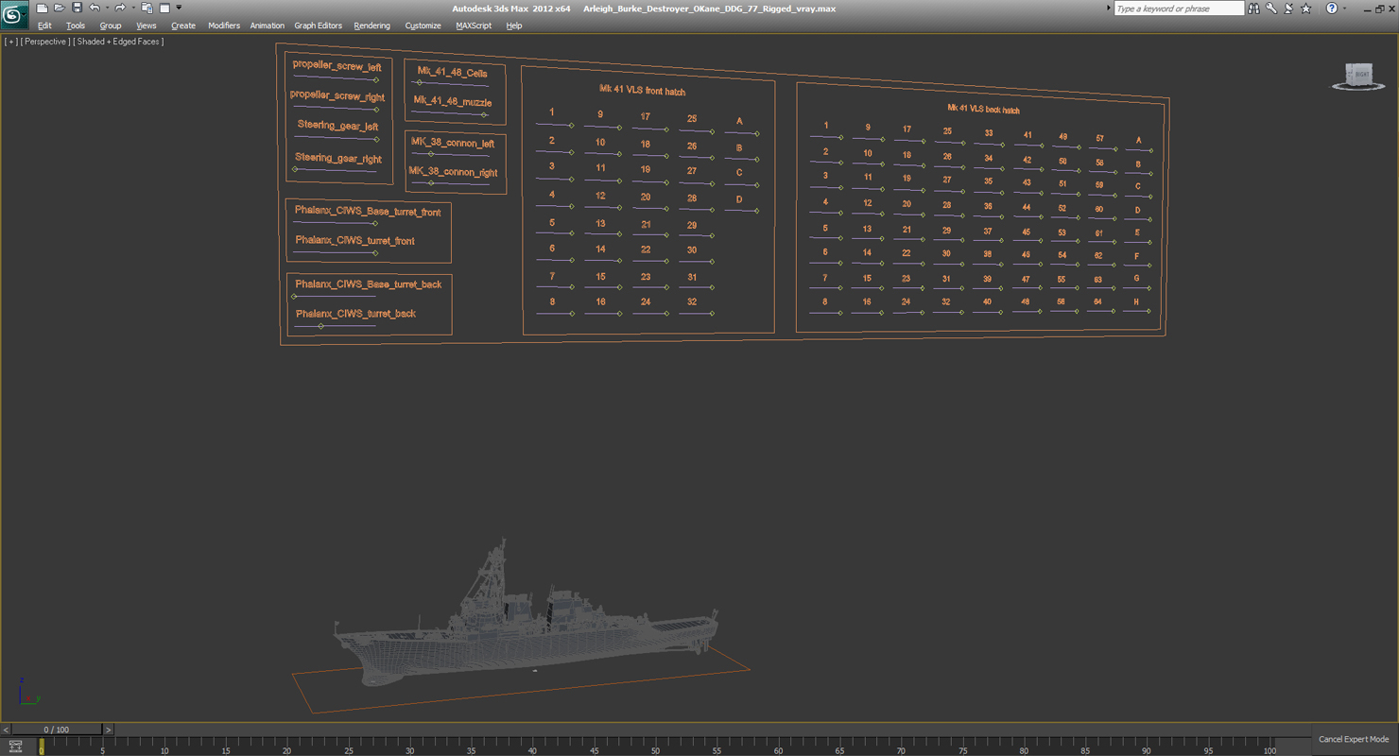Click the binoculars search icon
Screen dimensions: 1399x756
(x=1253, y=9)
